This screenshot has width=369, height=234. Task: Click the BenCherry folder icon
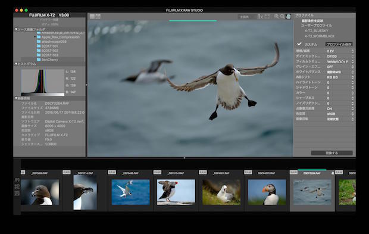pyautogui.click(x=39, y=60)
